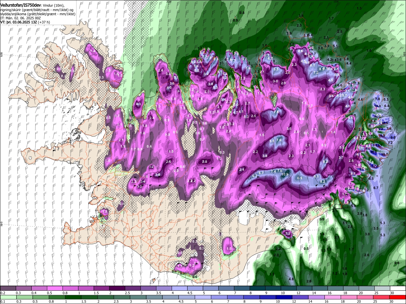Click the 4.8 value in the southern ocean
406x304 pixels.
(x=291, y=279)
